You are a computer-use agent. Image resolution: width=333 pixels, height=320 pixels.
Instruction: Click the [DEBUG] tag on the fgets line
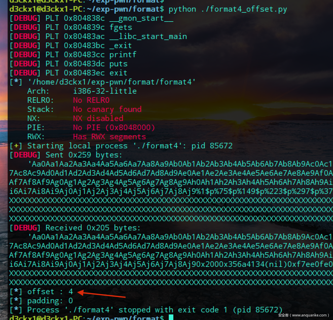pyautogui.click(x=25, y=28)
